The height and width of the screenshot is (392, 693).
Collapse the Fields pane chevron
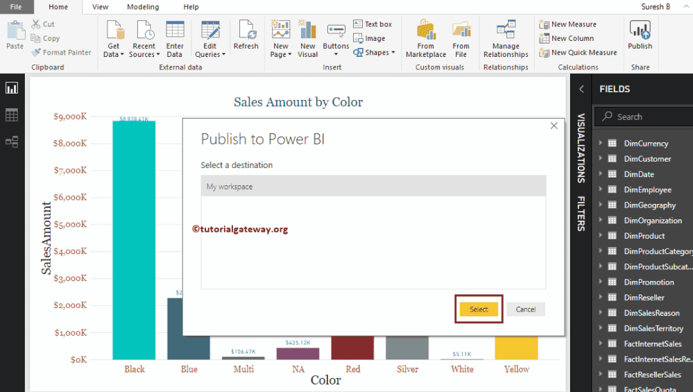point(581,89)
